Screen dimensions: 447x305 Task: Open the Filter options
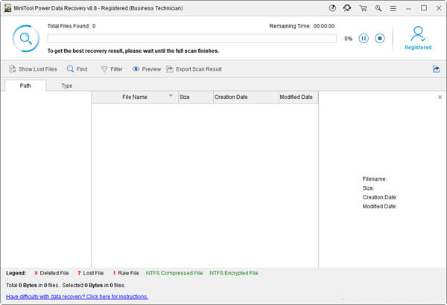111,69
